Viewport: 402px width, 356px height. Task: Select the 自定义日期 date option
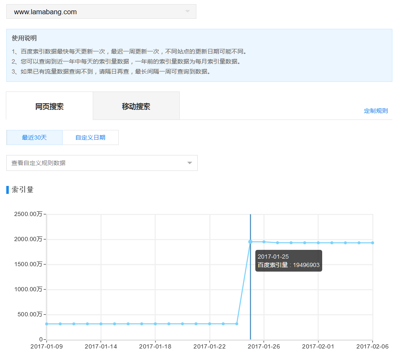(90, 137)
